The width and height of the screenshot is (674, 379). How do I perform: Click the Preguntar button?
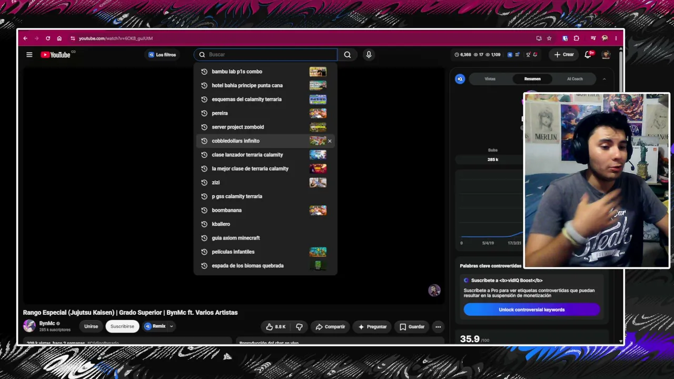pos(372,327)
